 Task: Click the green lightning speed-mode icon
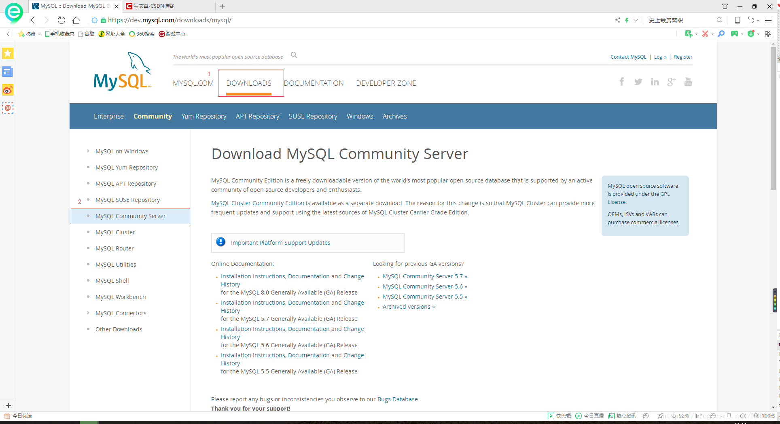pyautogui.click(x=627, y=20)
